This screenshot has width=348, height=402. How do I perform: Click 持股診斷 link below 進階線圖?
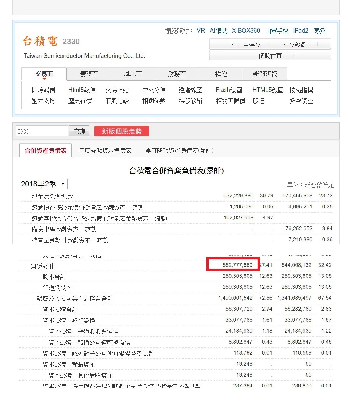click(x=191, y=101)
